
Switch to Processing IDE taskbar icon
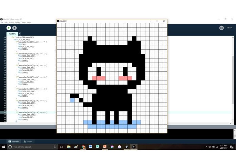pos(127,147)
